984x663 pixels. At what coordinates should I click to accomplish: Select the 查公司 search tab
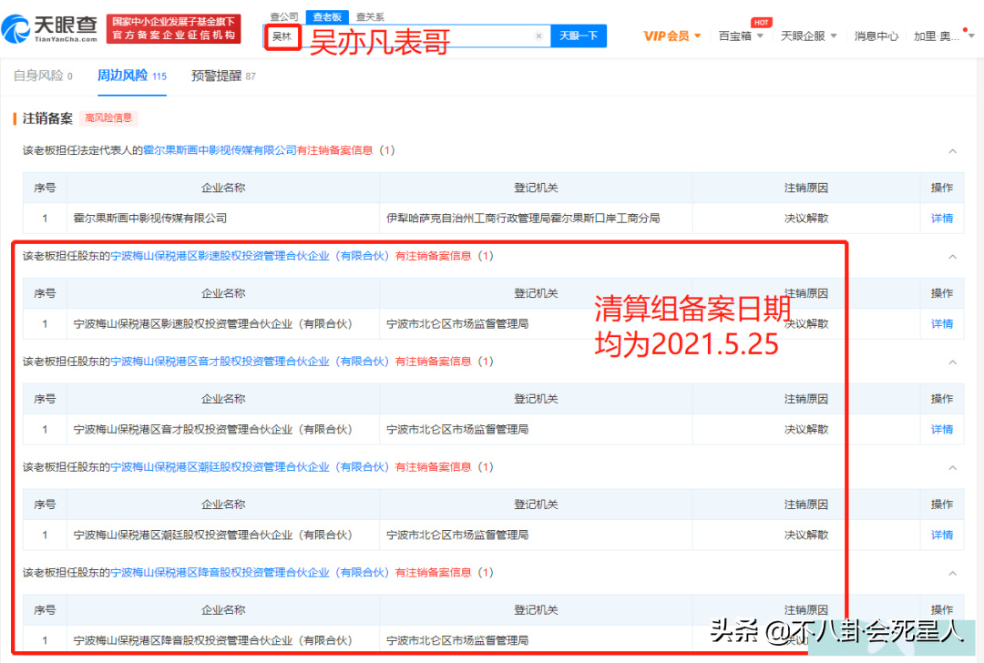pos(282,16)
